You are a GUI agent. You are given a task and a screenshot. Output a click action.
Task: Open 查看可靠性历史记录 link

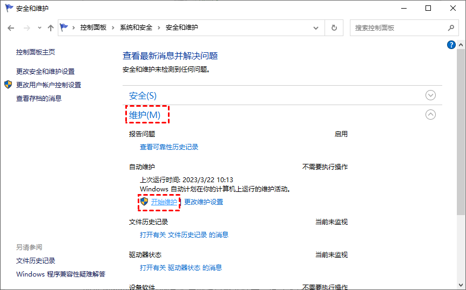click(x=169, y=147)
